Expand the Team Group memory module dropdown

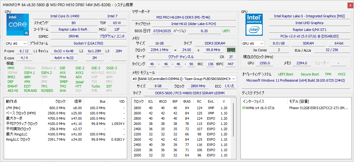[x=233, y=79]
